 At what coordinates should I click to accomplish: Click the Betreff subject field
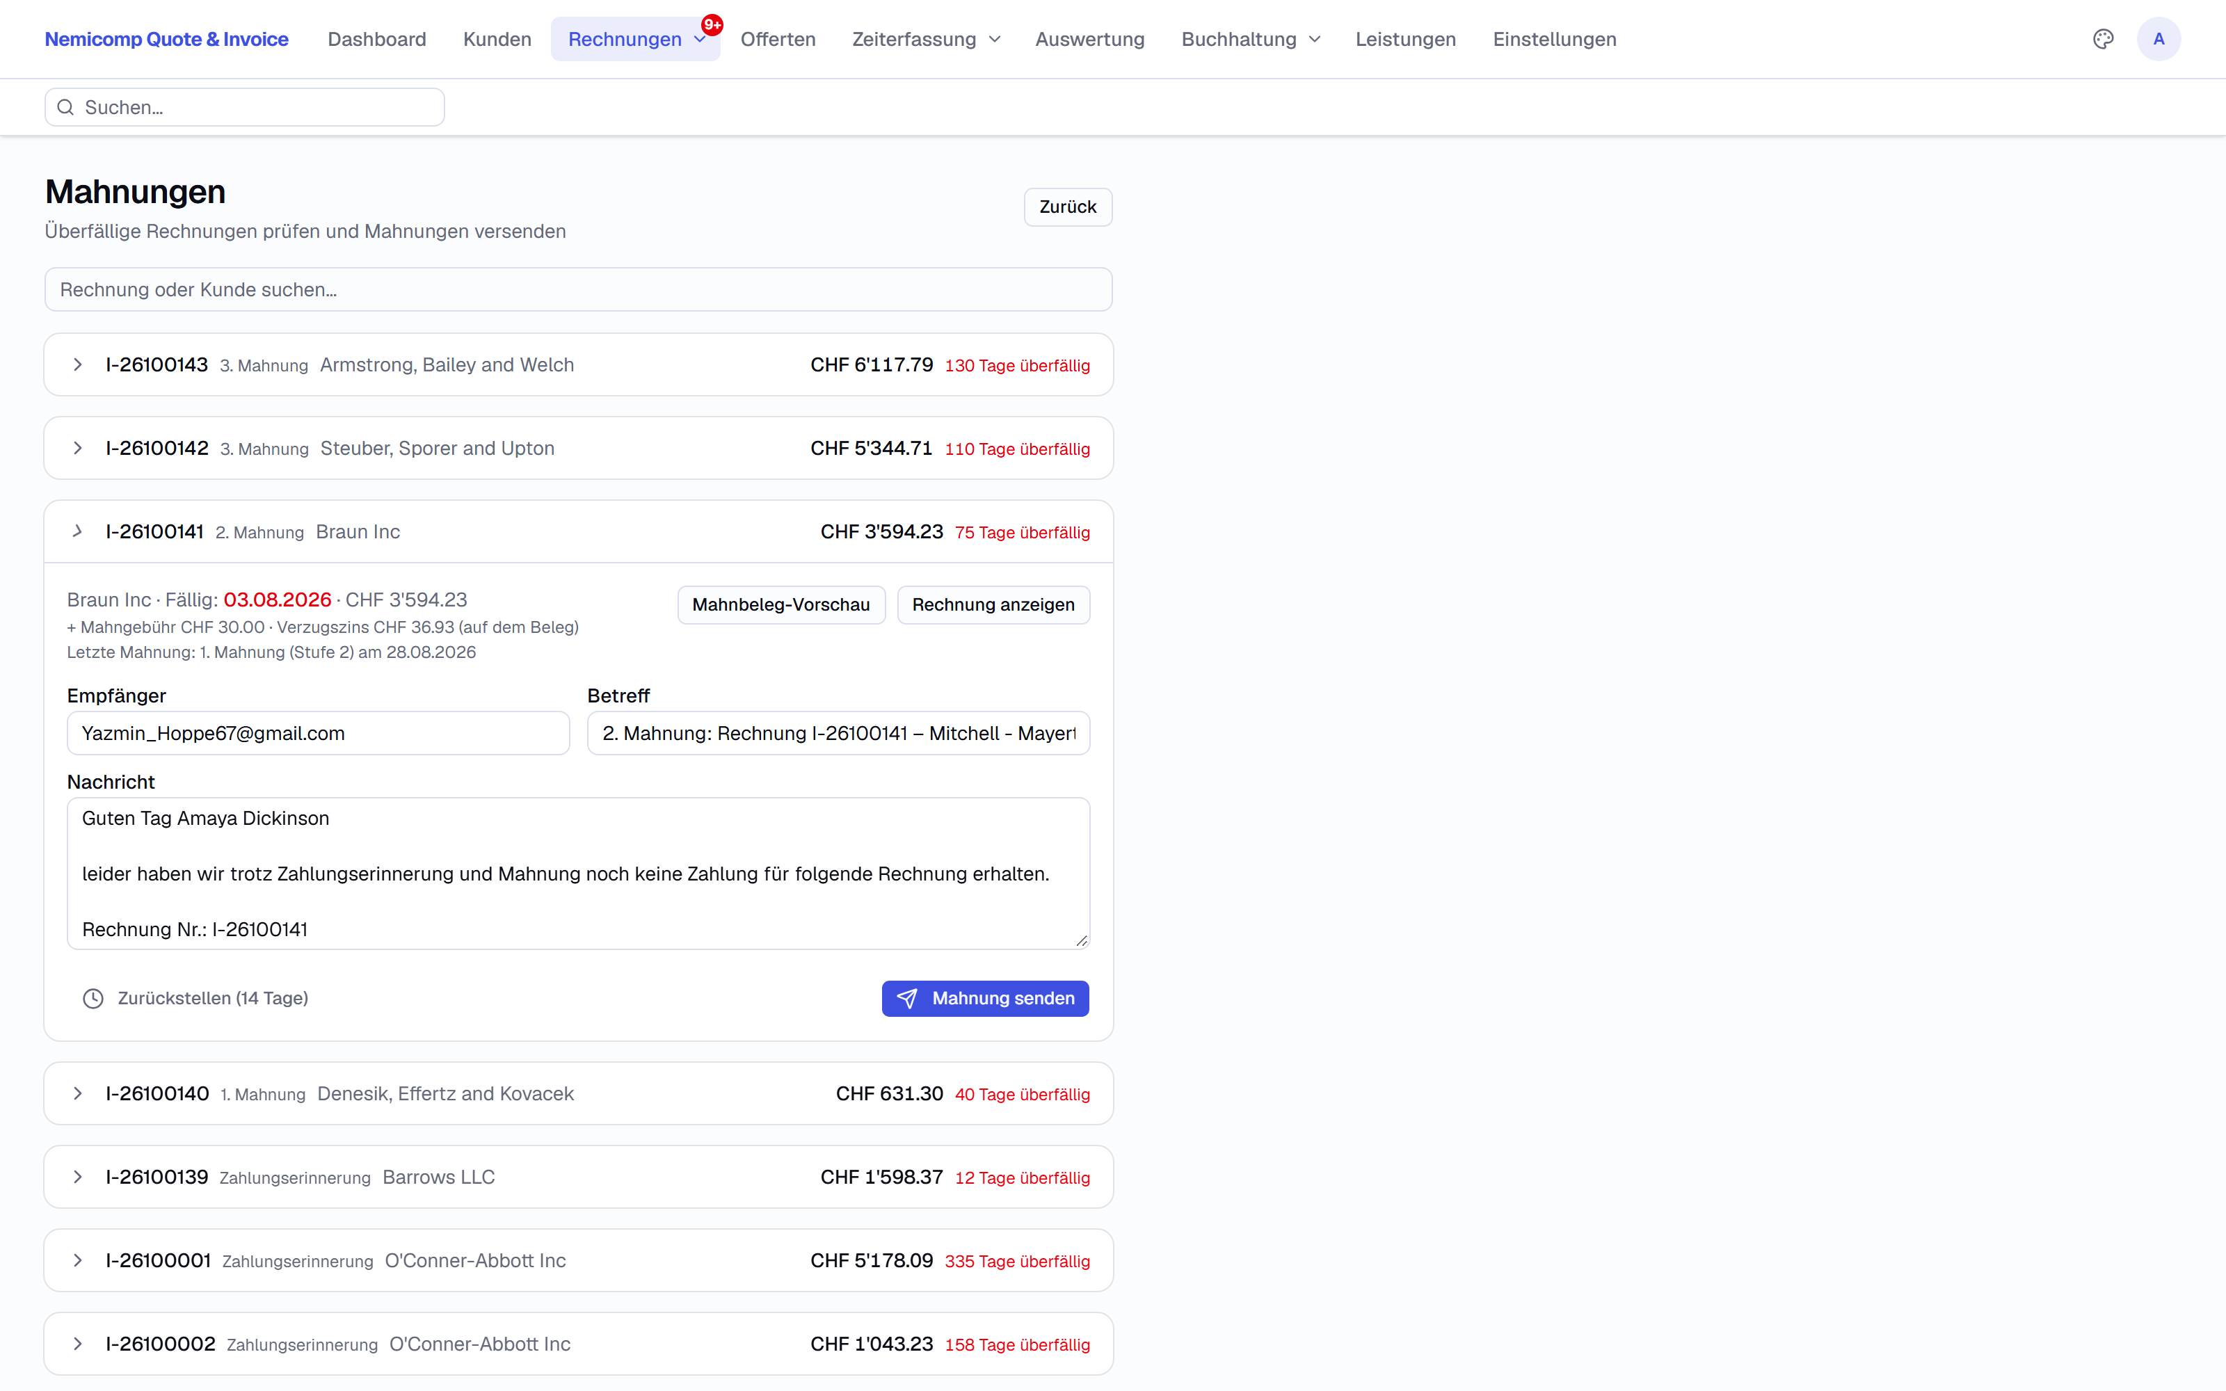pos(838,733)
